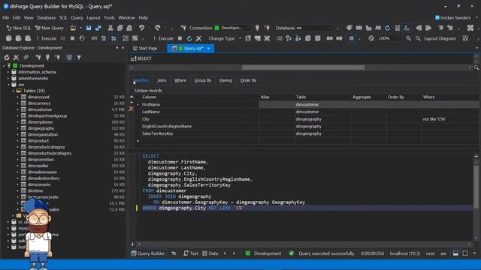Refresh the Database Explorer tree
This screenshot has width=481, height=270.
[7, 57]
